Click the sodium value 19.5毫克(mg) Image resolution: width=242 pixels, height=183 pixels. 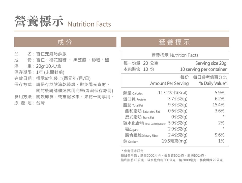click(x=174, y=141)
